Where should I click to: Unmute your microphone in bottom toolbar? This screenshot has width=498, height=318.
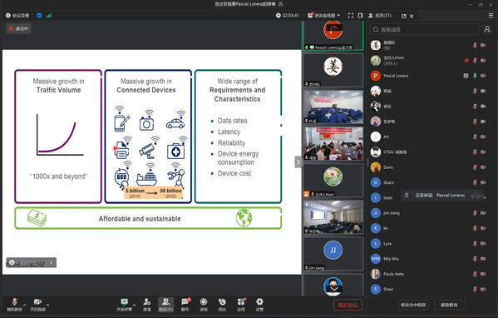15,305
